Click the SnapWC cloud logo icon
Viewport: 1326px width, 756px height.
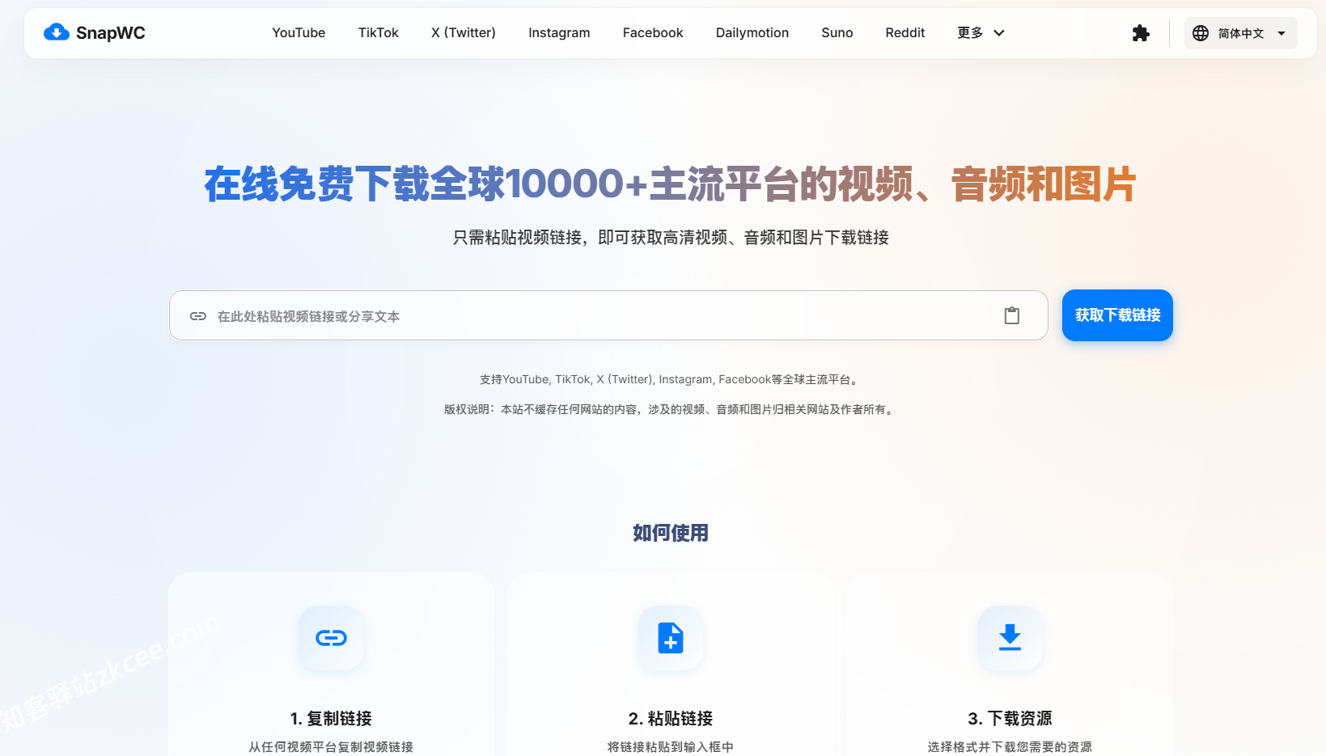[x=57, y=32]
